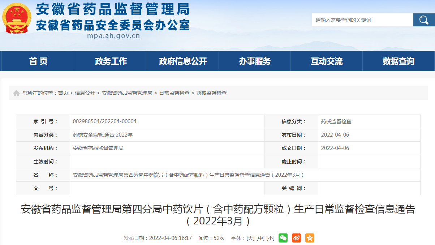Click the 关键词 label cell
435x245 pixels.
click(291, 188)
